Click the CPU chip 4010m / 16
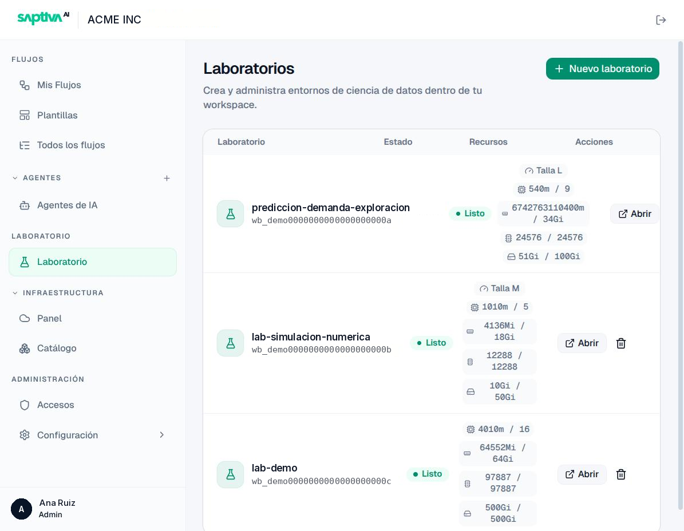The width and height of the screenshot is (684, 531). [498, 429]
